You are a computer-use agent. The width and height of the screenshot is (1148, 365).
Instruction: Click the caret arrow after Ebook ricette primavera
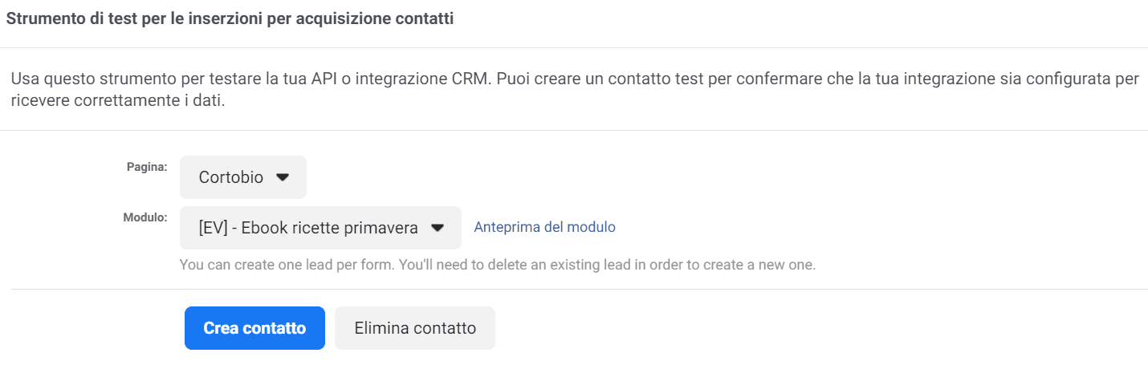438,228
